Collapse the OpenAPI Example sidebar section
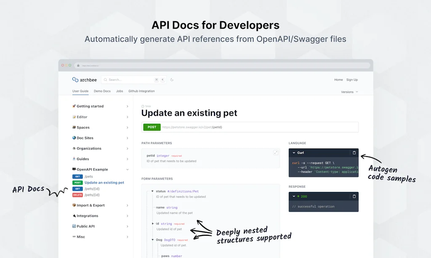The height and width of the screenshot is (258, 431). [x=127, y=170]
